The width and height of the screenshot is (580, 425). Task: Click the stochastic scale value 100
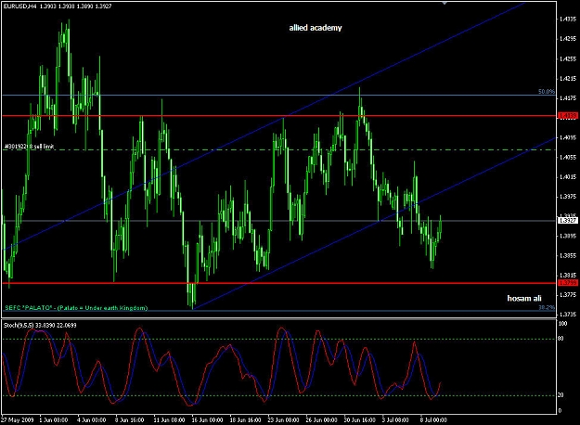pos(562,324)
